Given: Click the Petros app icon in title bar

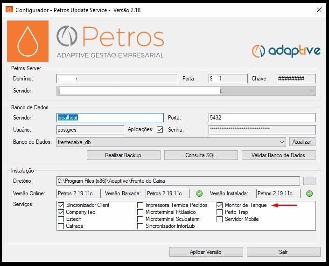Looking at the screenshot, I should pyautogui.click(x=9, y=10).
